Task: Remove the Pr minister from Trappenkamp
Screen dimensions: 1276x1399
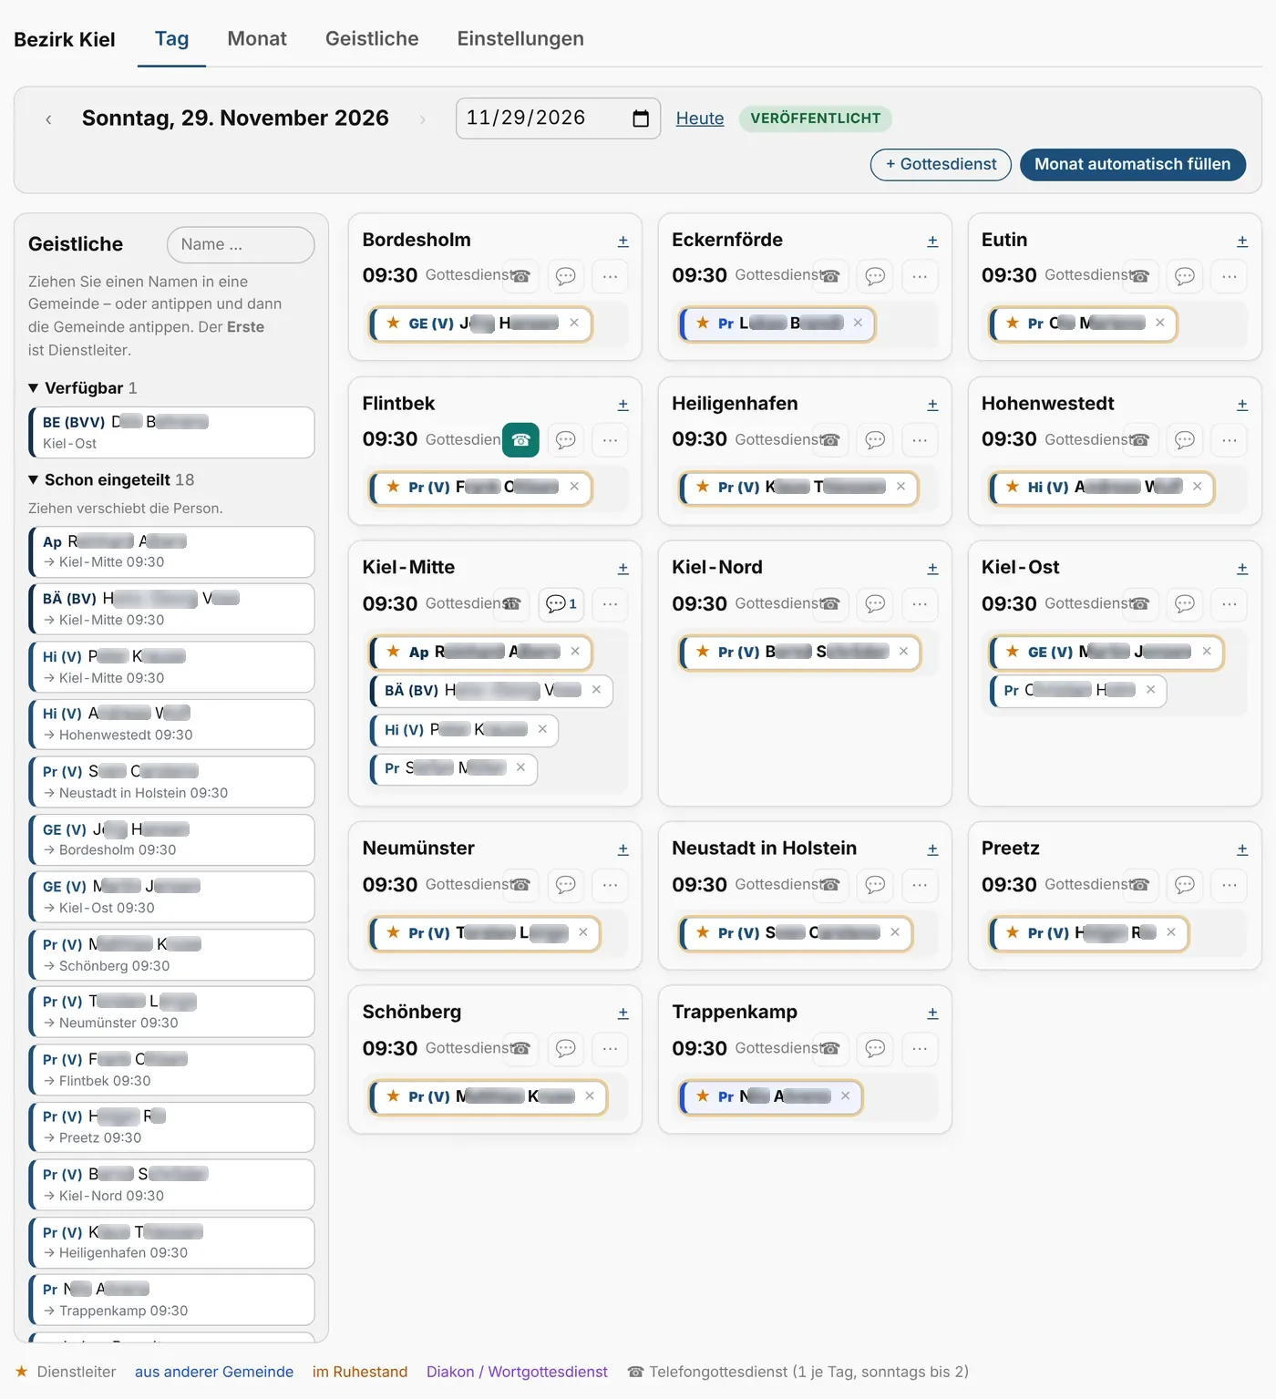Action: (x=846, y=1096)
